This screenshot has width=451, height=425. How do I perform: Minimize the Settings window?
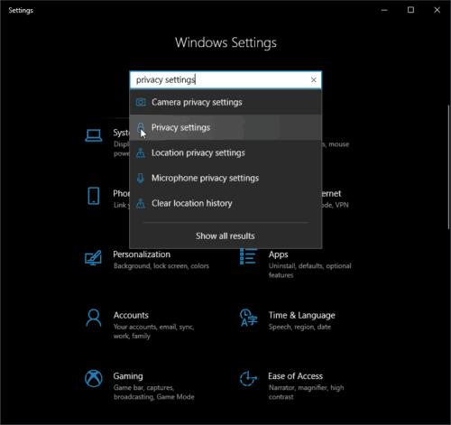(x=384, y=10)
